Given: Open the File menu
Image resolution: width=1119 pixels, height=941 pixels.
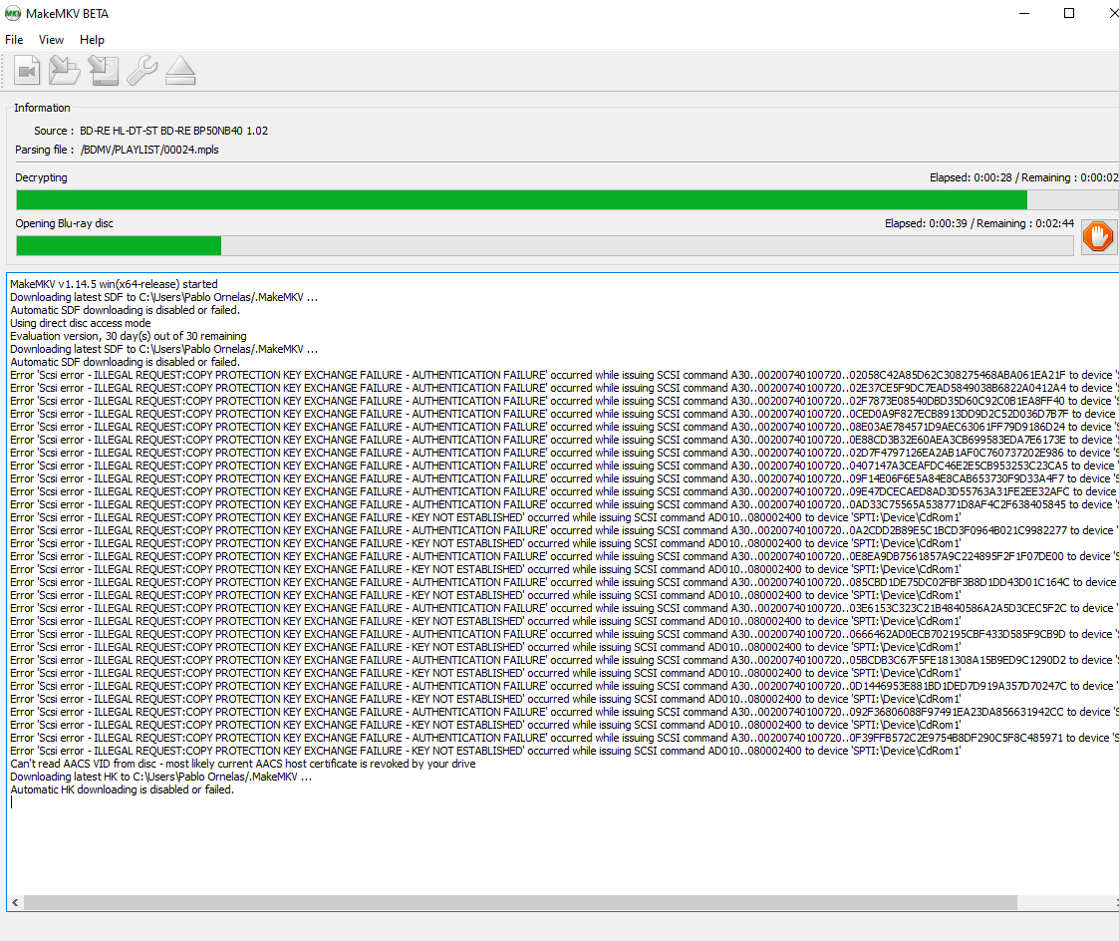Looking at the screenshot, I should coord(14,40).
